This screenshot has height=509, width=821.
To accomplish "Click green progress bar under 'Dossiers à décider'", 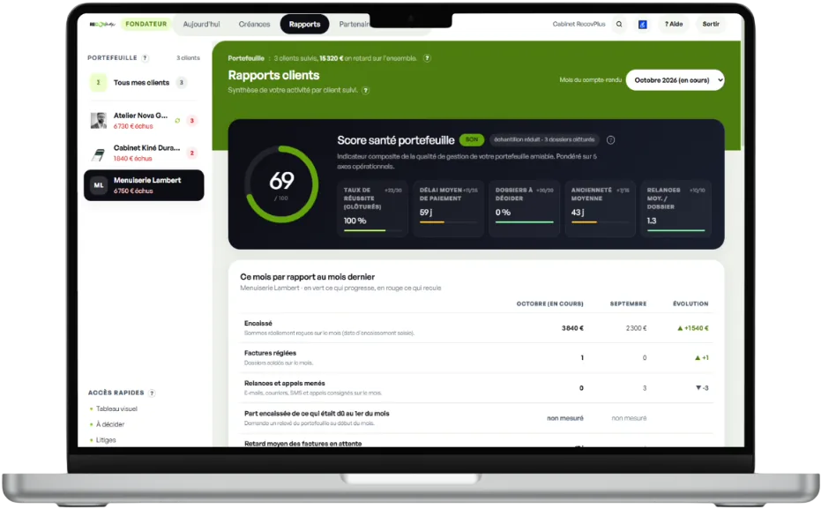I will click(524, 222).
